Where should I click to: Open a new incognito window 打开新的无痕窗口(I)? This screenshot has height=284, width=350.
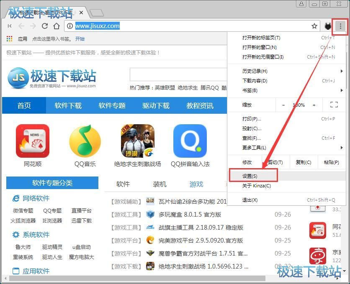click(x=287, y=57)
